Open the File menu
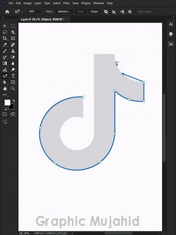 [x=11, y=3]
